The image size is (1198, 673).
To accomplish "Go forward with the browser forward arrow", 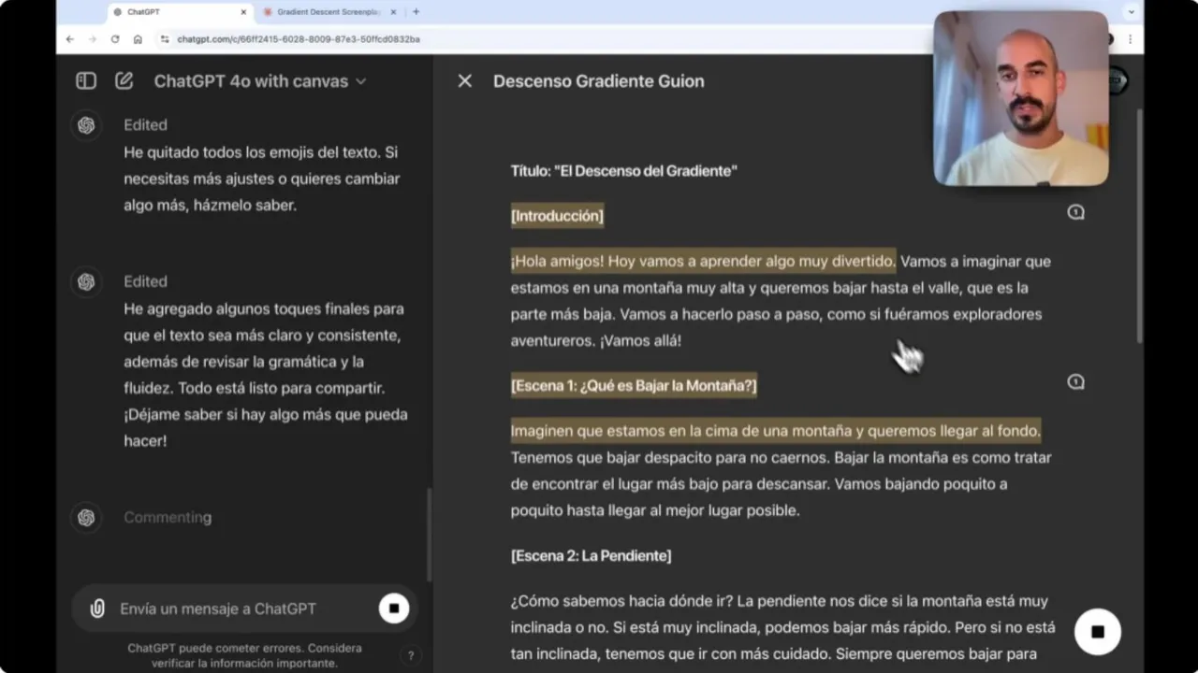I will tap(92, 39).
